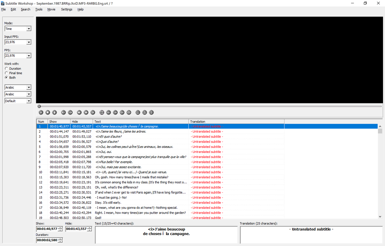Image resolution: width=385 pixels, height=246 pixels.
Task: Click the Text column header
Action: click(x=141, y=121)
